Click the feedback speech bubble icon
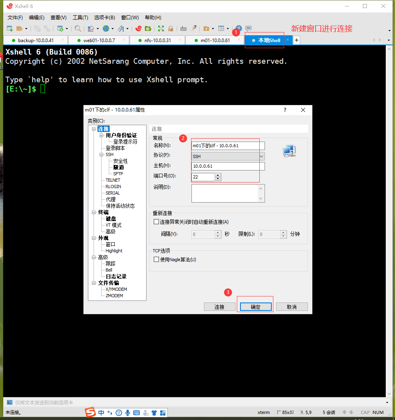The width and height of the screenshot is (395, 420). pyautogui.click(x=248, y=28)
